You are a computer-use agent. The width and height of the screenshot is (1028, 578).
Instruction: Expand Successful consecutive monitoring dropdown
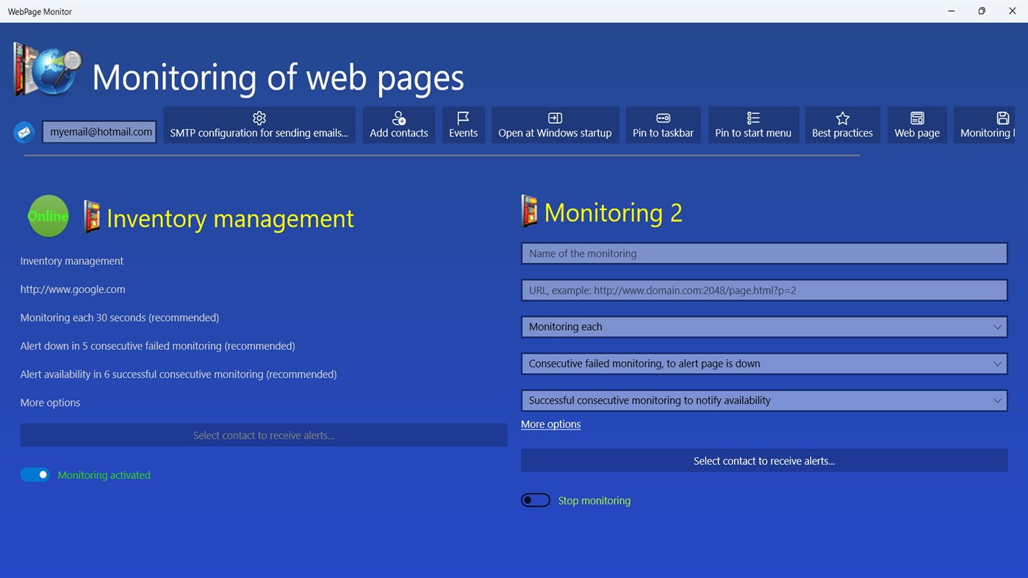click(764, 400)
